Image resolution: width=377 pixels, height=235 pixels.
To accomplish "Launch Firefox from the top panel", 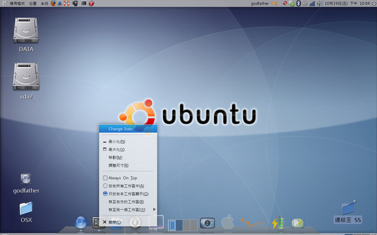I will point(54,4).
